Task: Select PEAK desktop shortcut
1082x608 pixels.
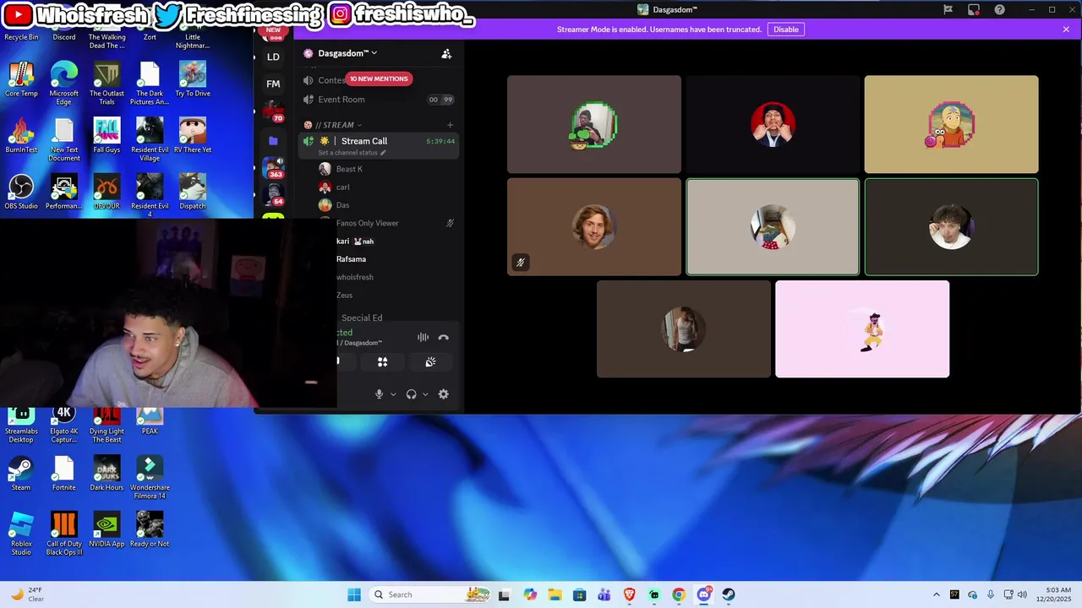Action: [x=150, y=421]
